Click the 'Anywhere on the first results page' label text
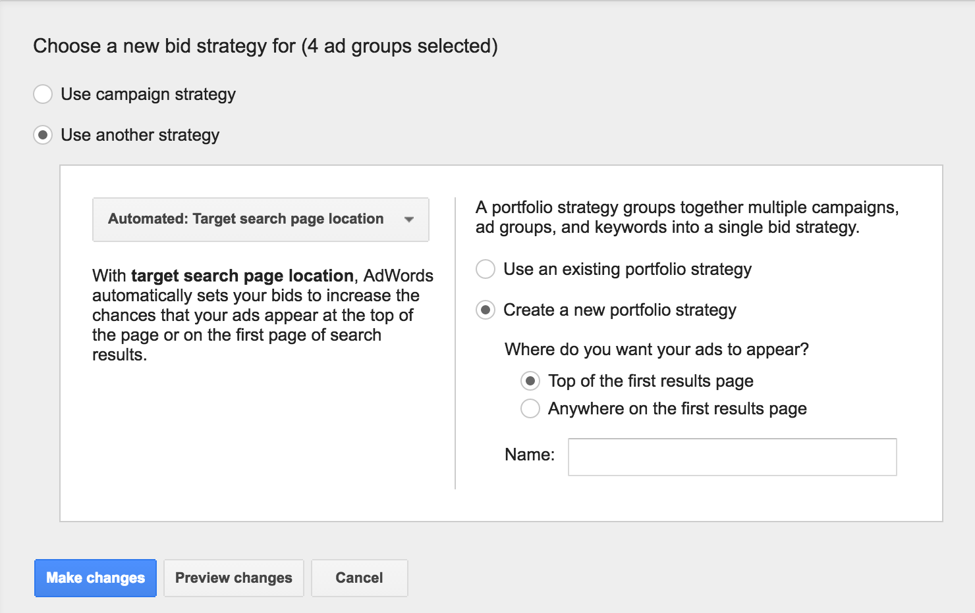The width and height of the screenshot is (975, 613). 677,409
